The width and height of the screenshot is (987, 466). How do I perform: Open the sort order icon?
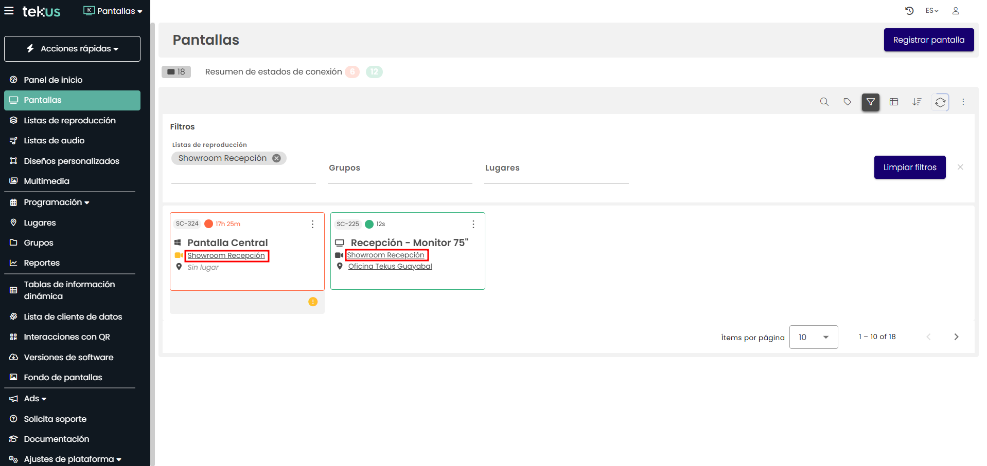(916, 102)
